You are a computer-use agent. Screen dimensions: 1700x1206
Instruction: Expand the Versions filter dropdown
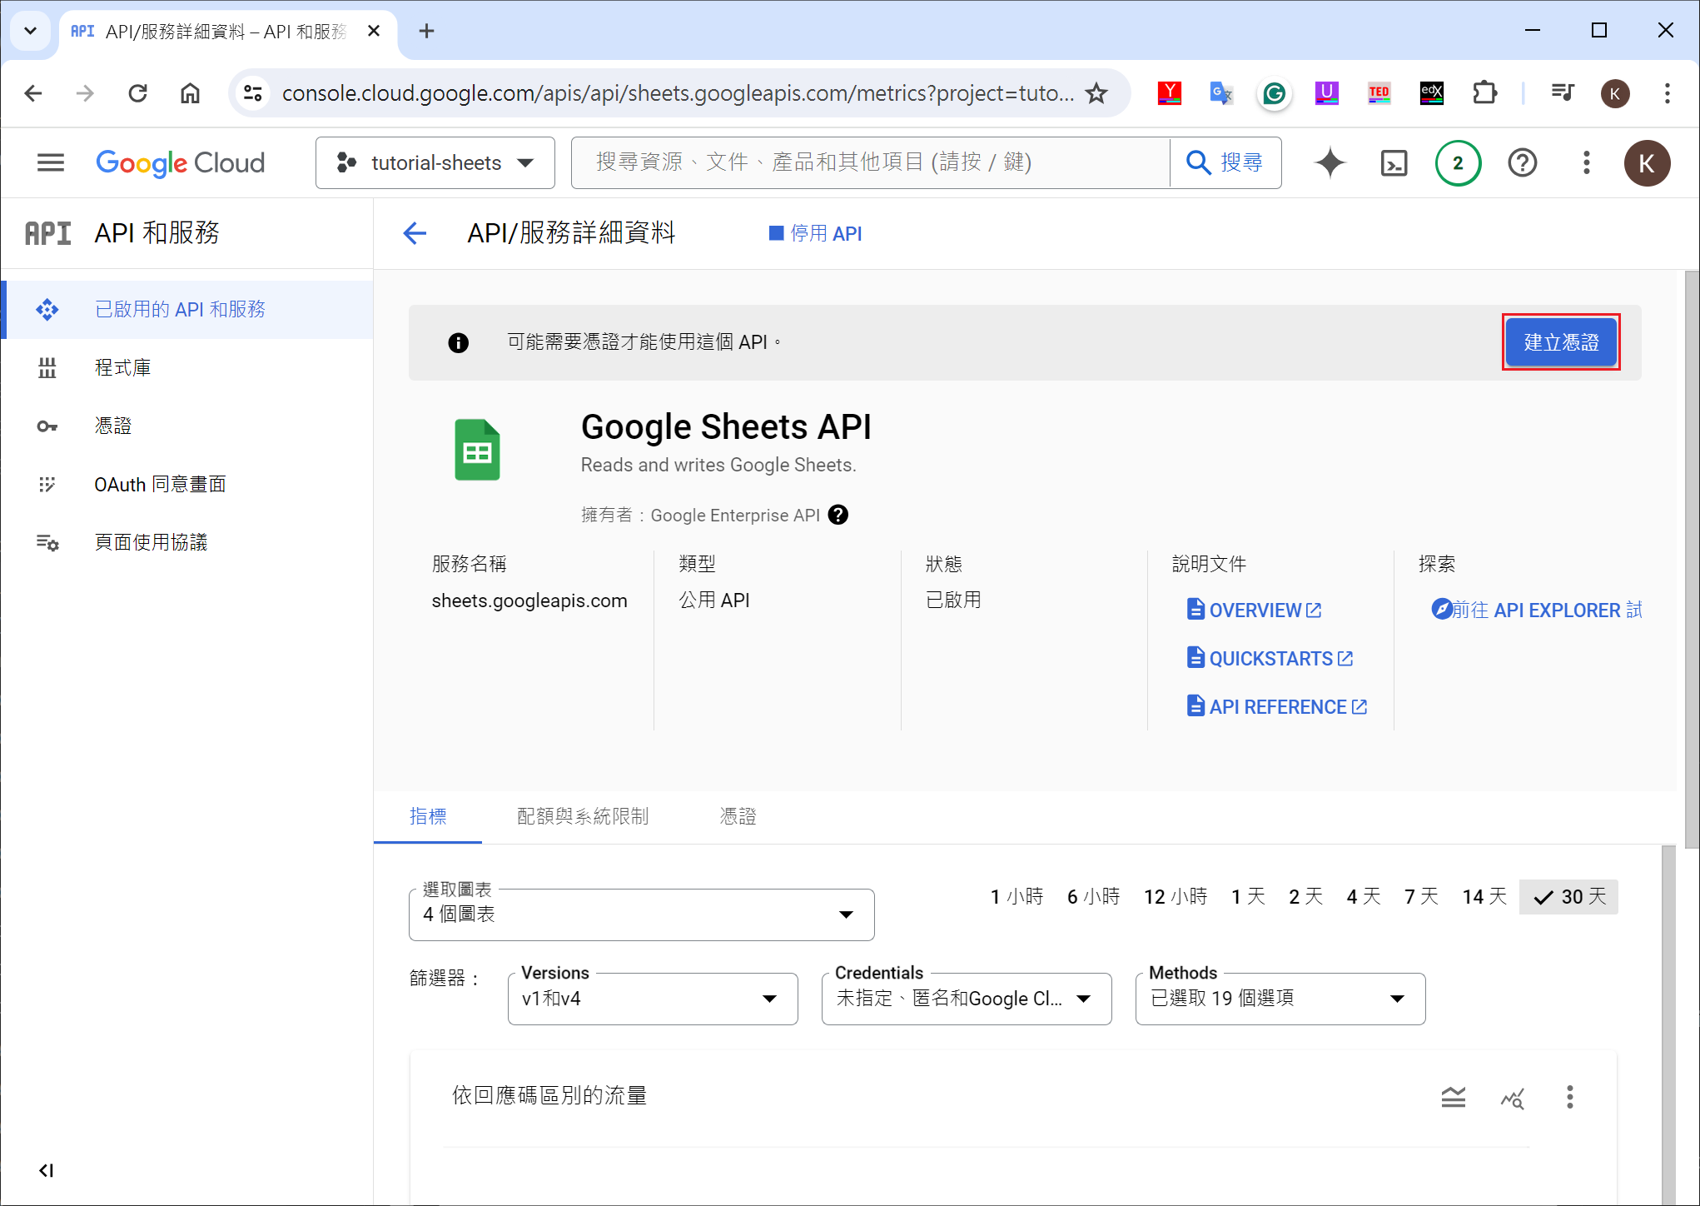652,999
